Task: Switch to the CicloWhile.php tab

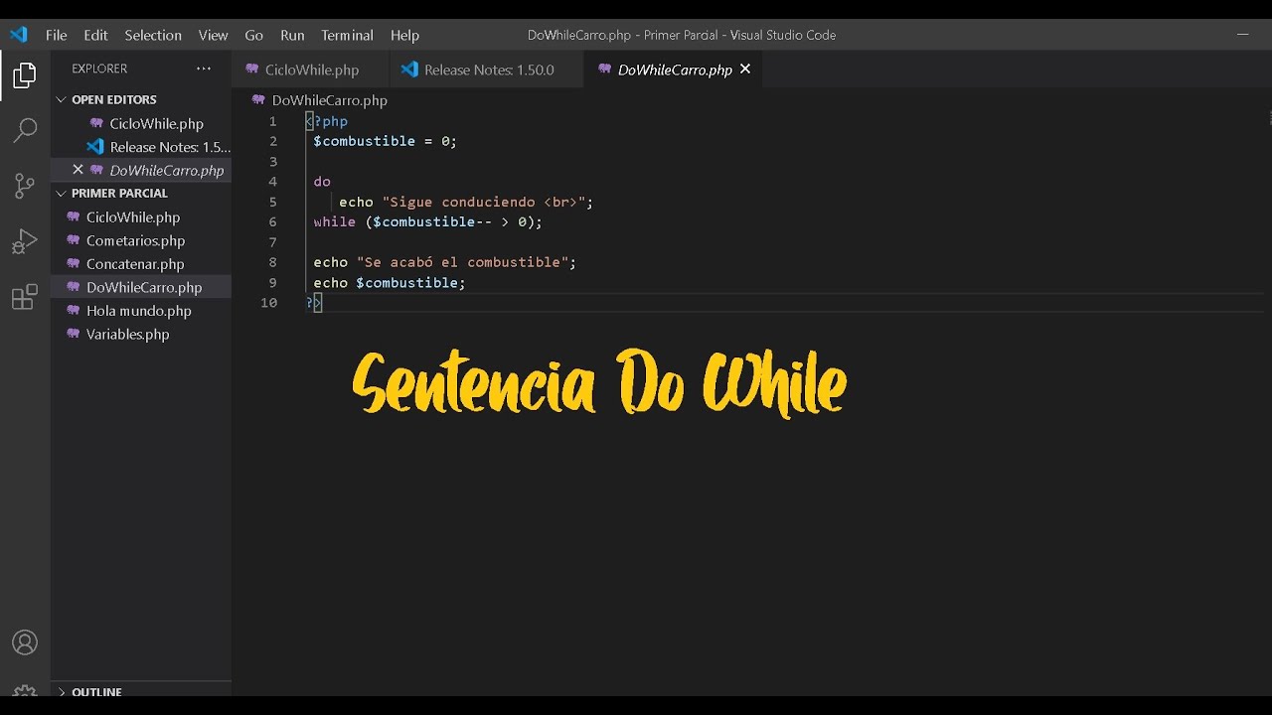Action: pos(310,70)
